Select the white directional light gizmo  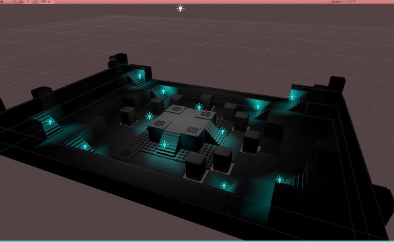[x=180, y=9]
